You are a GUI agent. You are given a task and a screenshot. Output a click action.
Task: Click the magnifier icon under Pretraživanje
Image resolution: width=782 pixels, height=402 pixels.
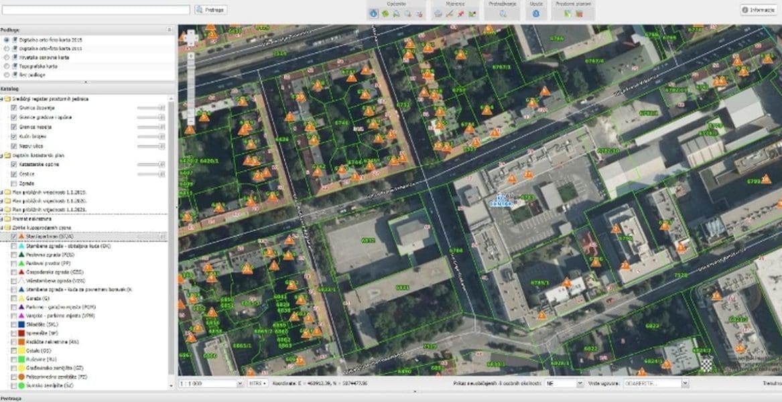[x=503, y=13]
